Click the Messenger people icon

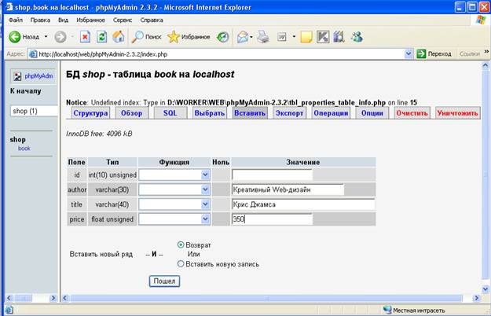(357, 37)
